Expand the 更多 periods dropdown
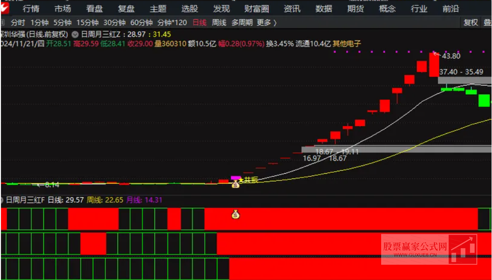492x280 pixels. (x=267, y=23)
